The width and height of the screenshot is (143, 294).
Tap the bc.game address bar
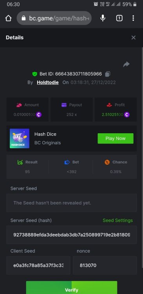(54, 18)
